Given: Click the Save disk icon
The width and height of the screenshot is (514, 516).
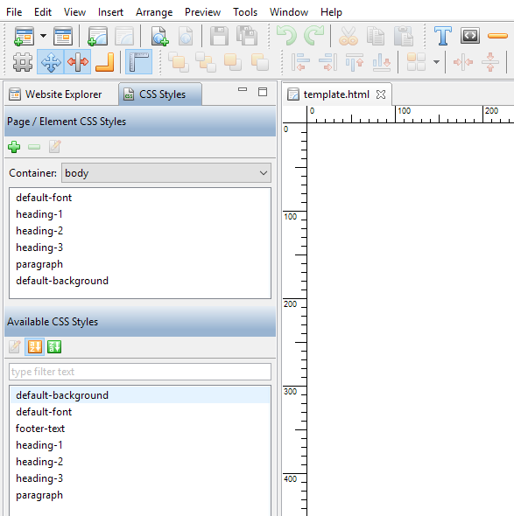Looking at the screenshot, I should tap(219, 36).
